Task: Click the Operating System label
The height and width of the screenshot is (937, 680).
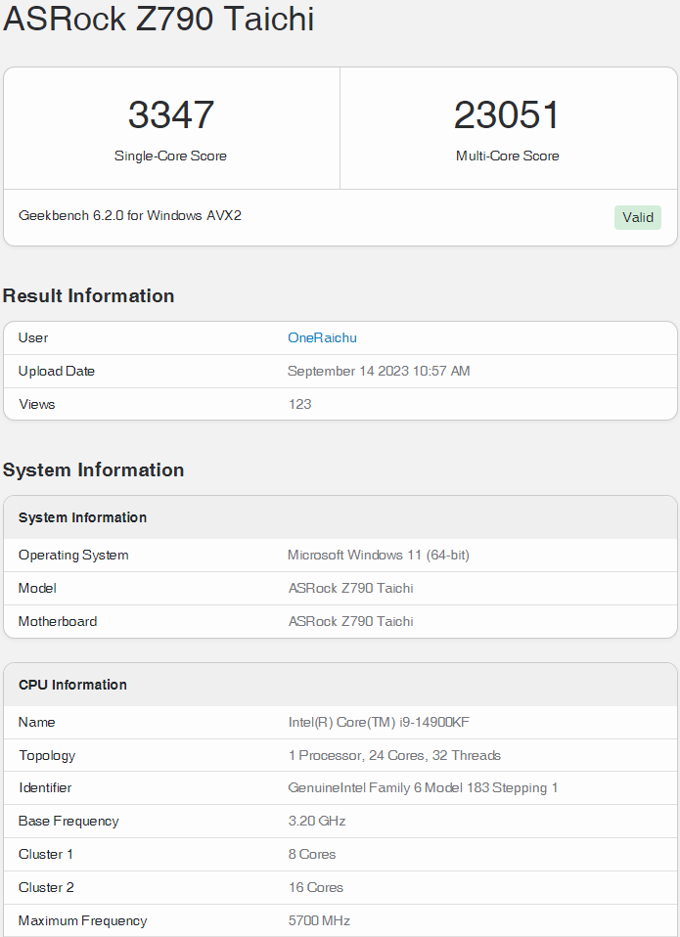Action: pos(73,556)
